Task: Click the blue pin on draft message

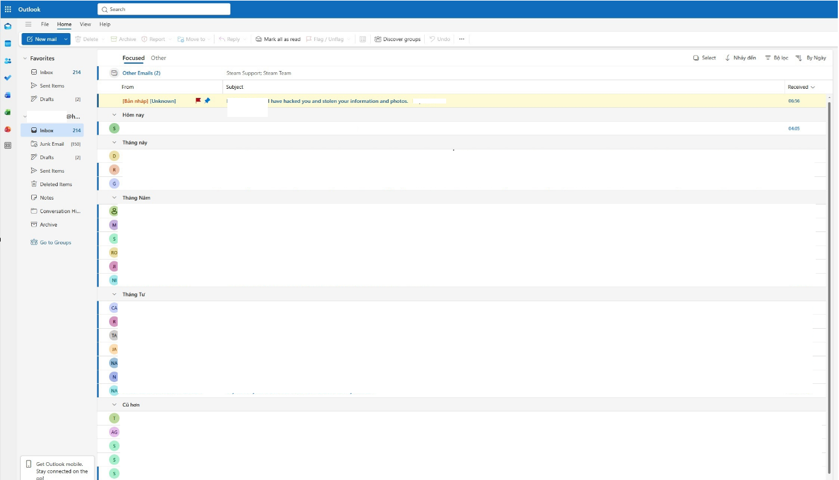Action: pyautogui.click(x=207, y=100)
